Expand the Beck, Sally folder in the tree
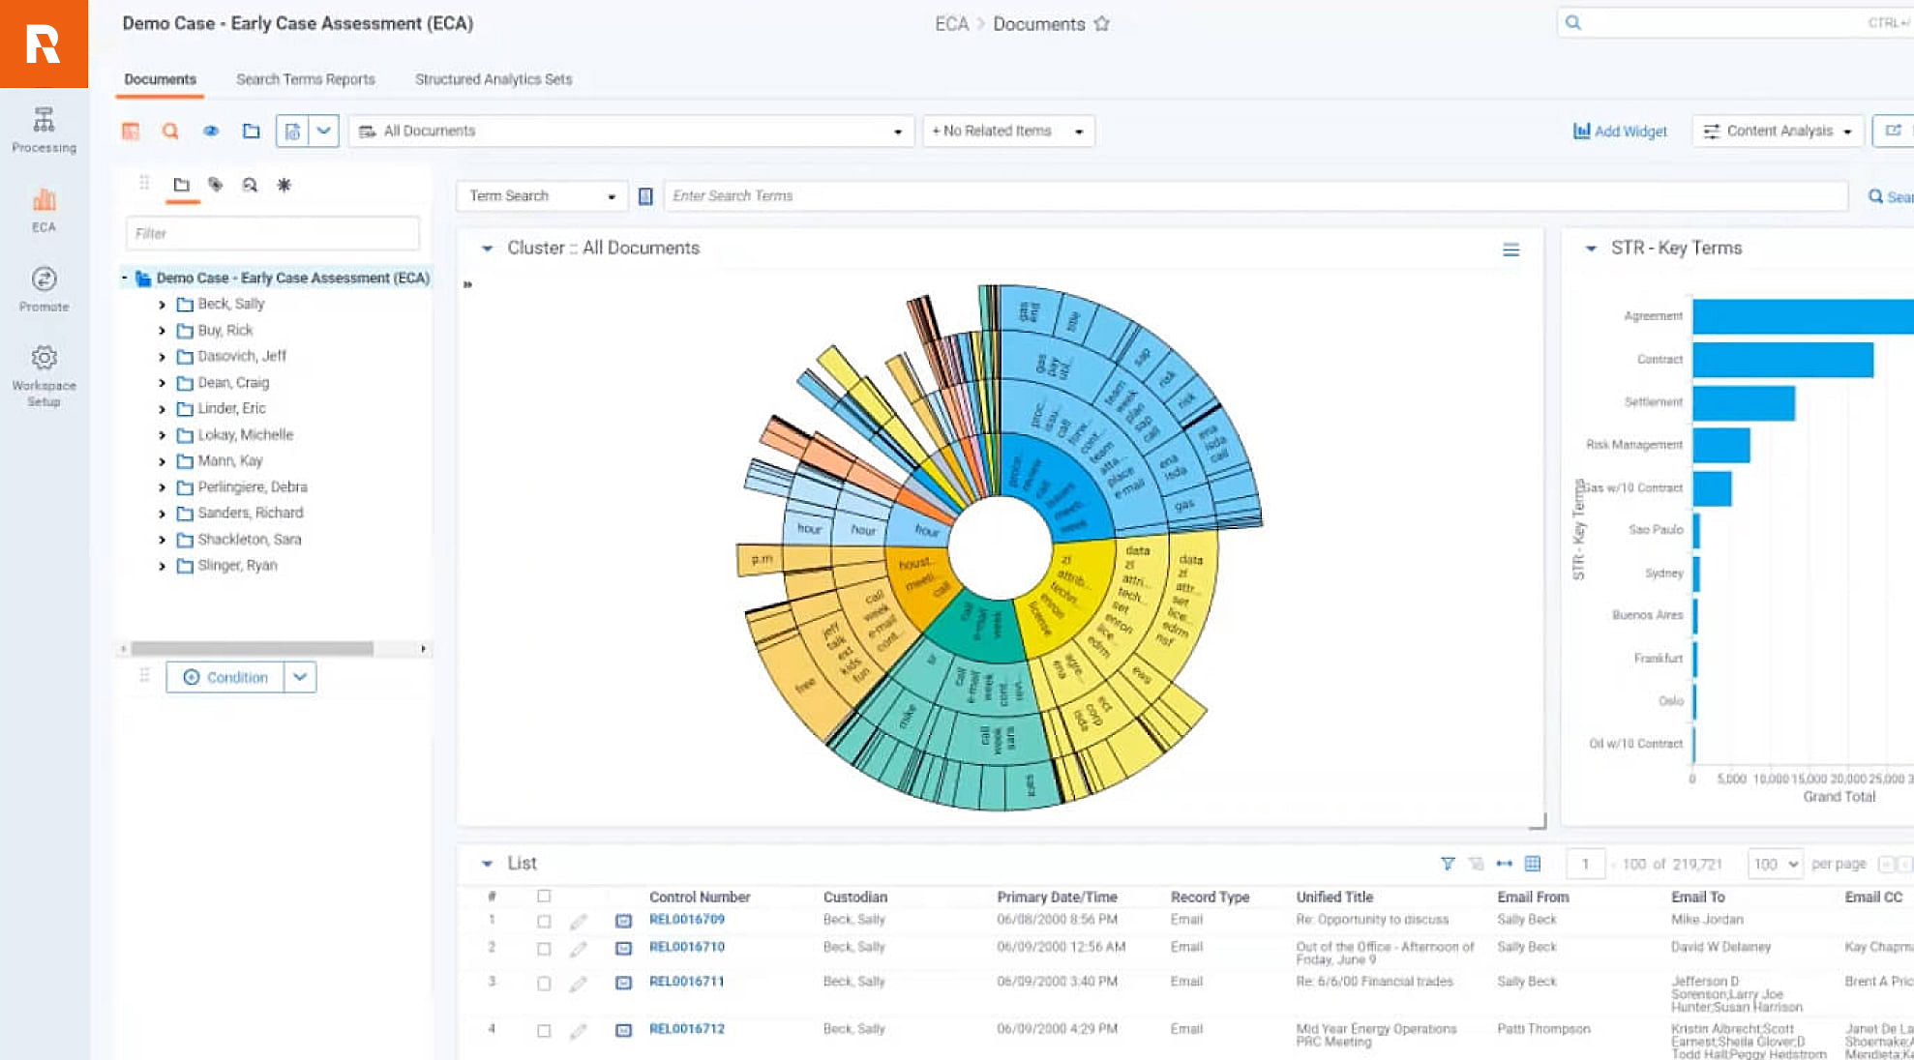1914x1060 pixels. pyautogui.click(x=162, y=304)
